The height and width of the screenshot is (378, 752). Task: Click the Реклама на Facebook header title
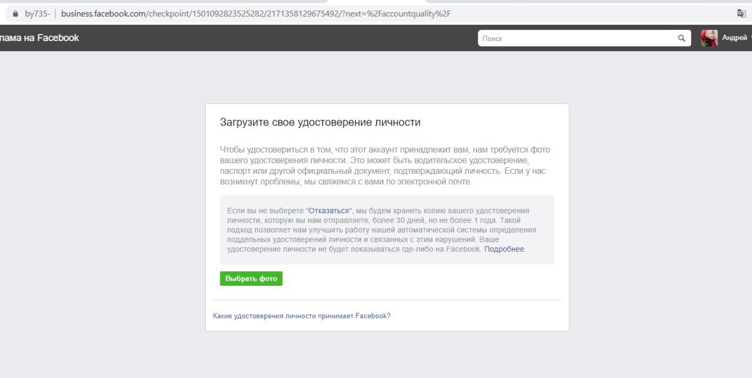(39, 38)
